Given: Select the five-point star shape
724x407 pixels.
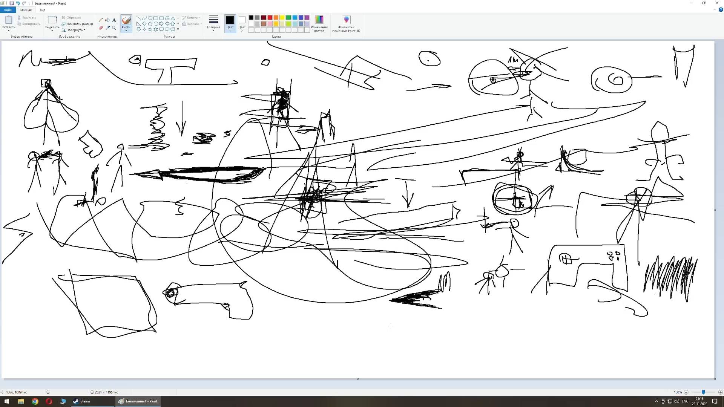Looking at the screenshot, I should point(150,29).
